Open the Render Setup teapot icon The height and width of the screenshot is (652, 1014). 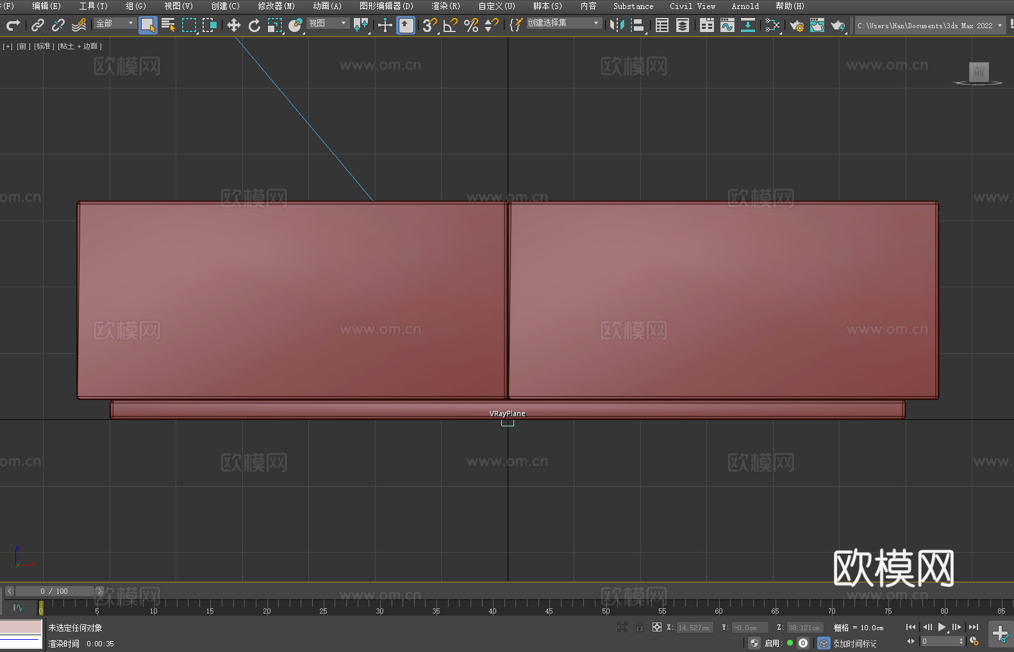coord(796,25)
